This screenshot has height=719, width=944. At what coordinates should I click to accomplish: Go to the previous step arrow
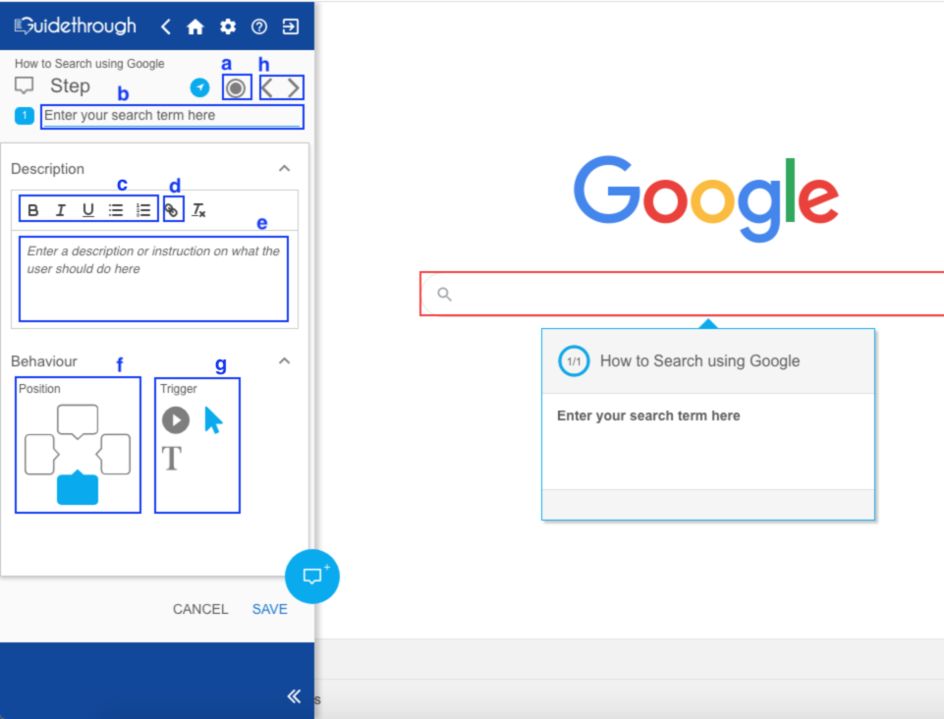tap(268, 88)
